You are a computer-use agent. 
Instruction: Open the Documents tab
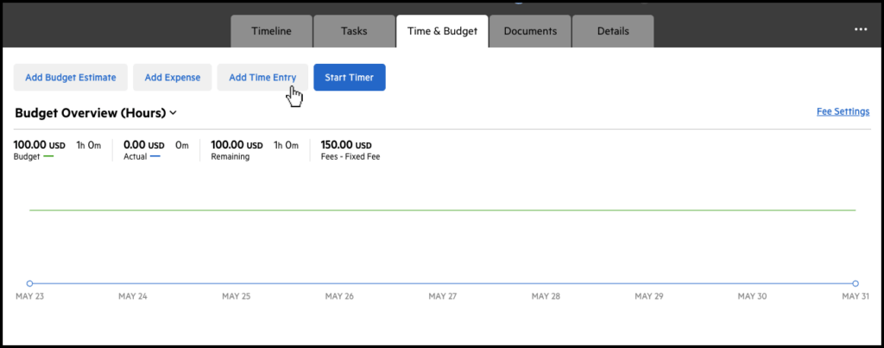tap(530, 31)
